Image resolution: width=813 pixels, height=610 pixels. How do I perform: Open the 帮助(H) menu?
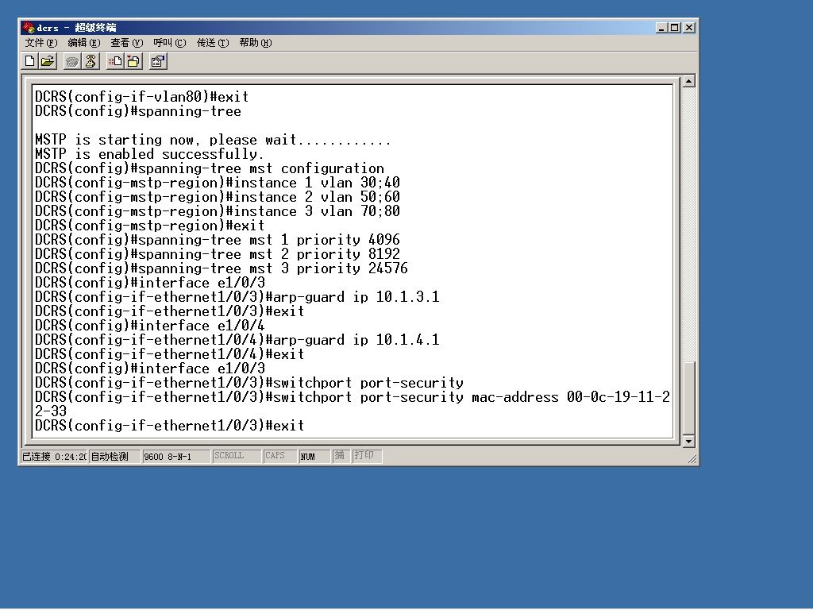tap(256, 43)
